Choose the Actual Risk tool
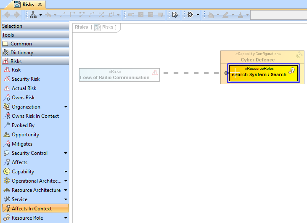 pyautogui.click(x=24, y=88)
